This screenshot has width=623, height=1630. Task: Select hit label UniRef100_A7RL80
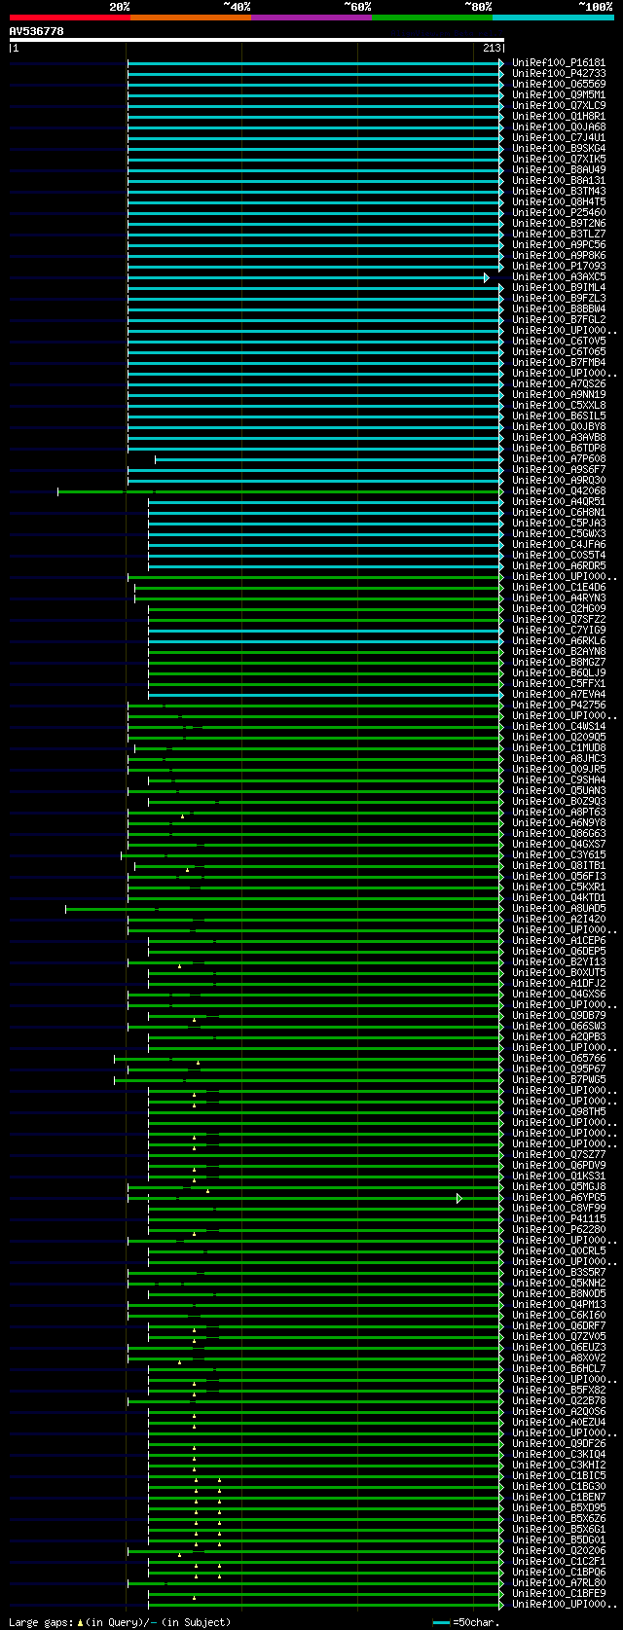[559, 1582]
